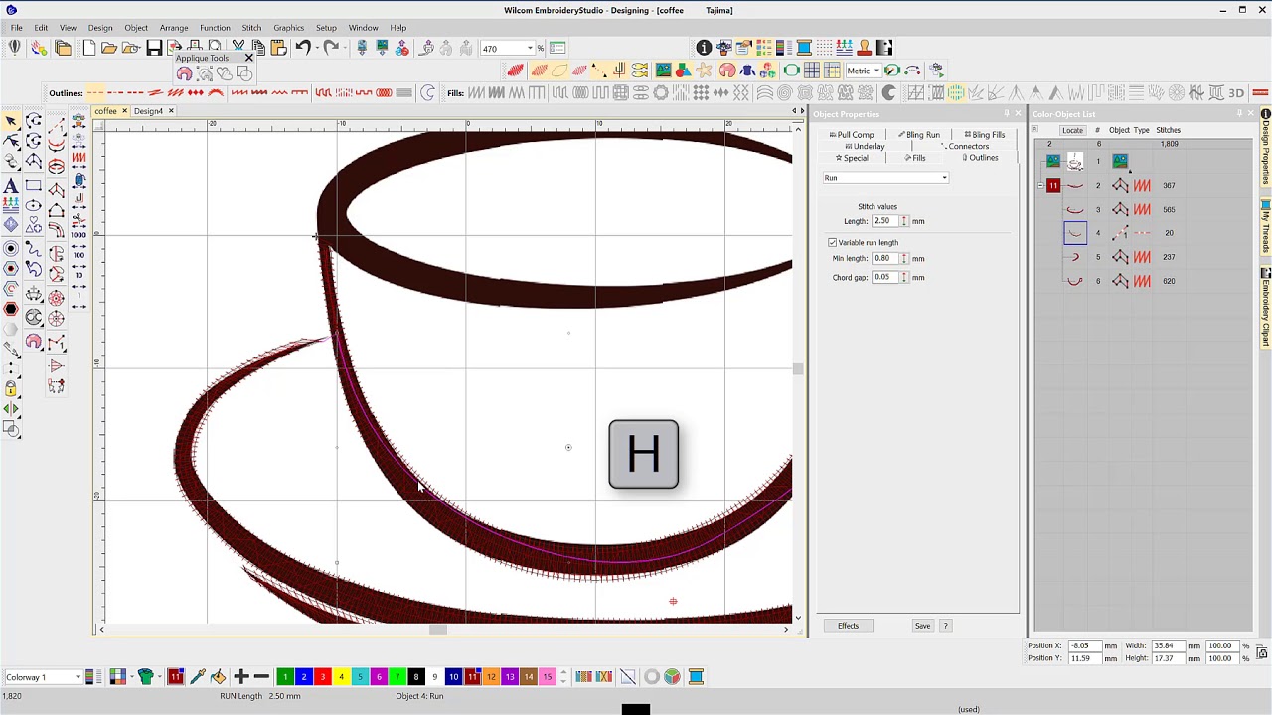1272x715 pixels.
Task: Click the Save button in Object Properties
Action: [922, 626]
